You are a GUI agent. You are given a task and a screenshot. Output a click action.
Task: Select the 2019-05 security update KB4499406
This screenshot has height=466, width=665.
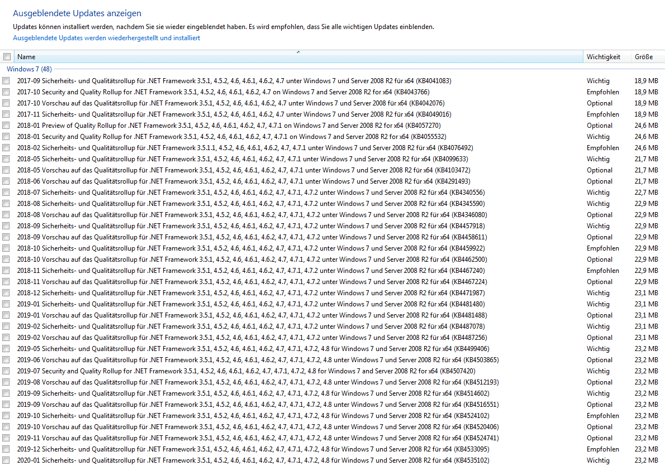253,349
